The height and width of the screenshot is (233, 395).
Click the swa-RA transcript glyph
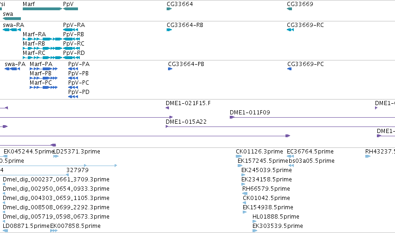pos(12,30)
